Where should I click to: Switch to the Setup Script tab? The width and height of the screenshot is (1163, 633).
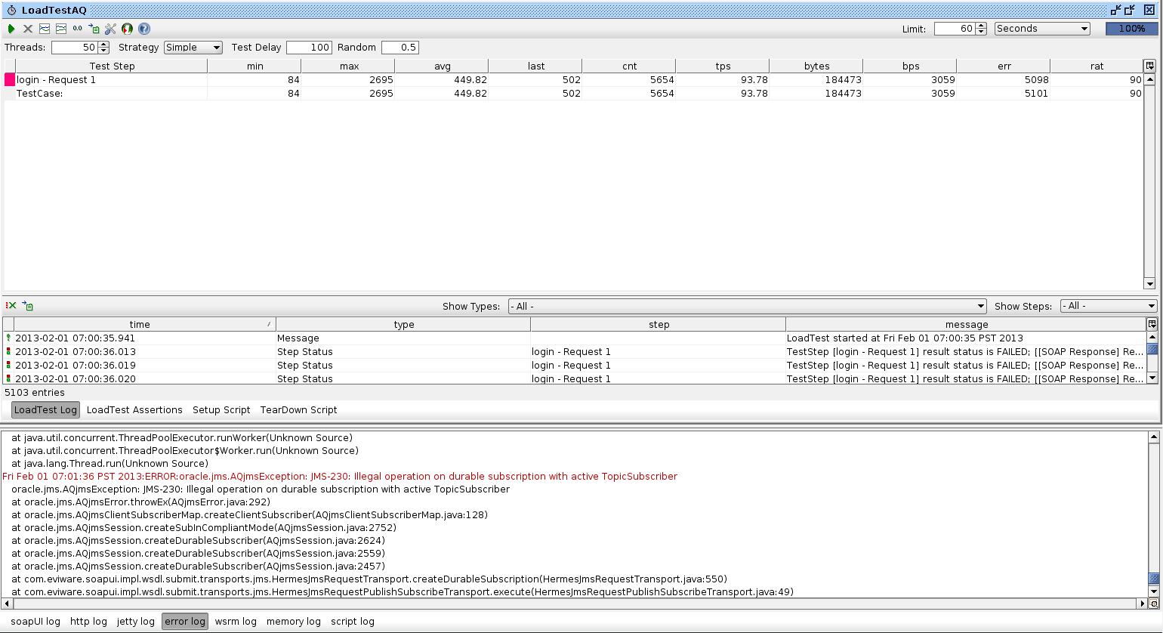(221, 409)
